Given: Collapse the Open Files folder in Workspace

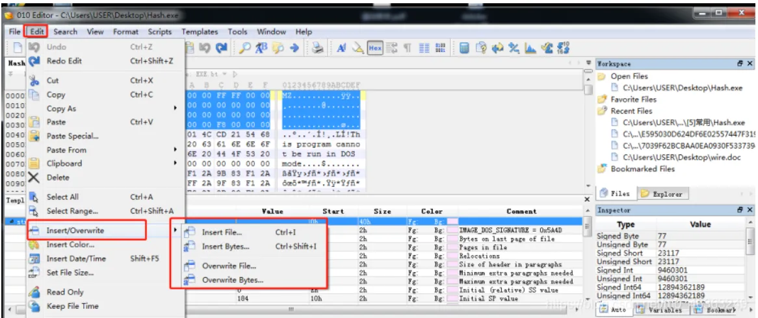Looking at the screenshot, I should tap(602, 76).
